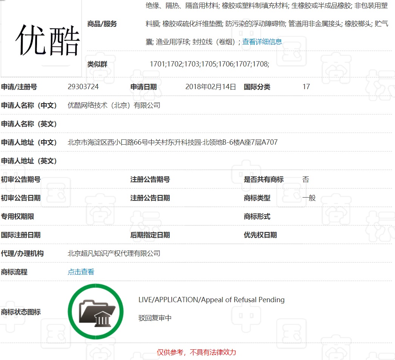Click the goods text line starting 绝缘、隔热、隔音用材料
The height and width of the screenshot is (360, 395).
(266, 6)
